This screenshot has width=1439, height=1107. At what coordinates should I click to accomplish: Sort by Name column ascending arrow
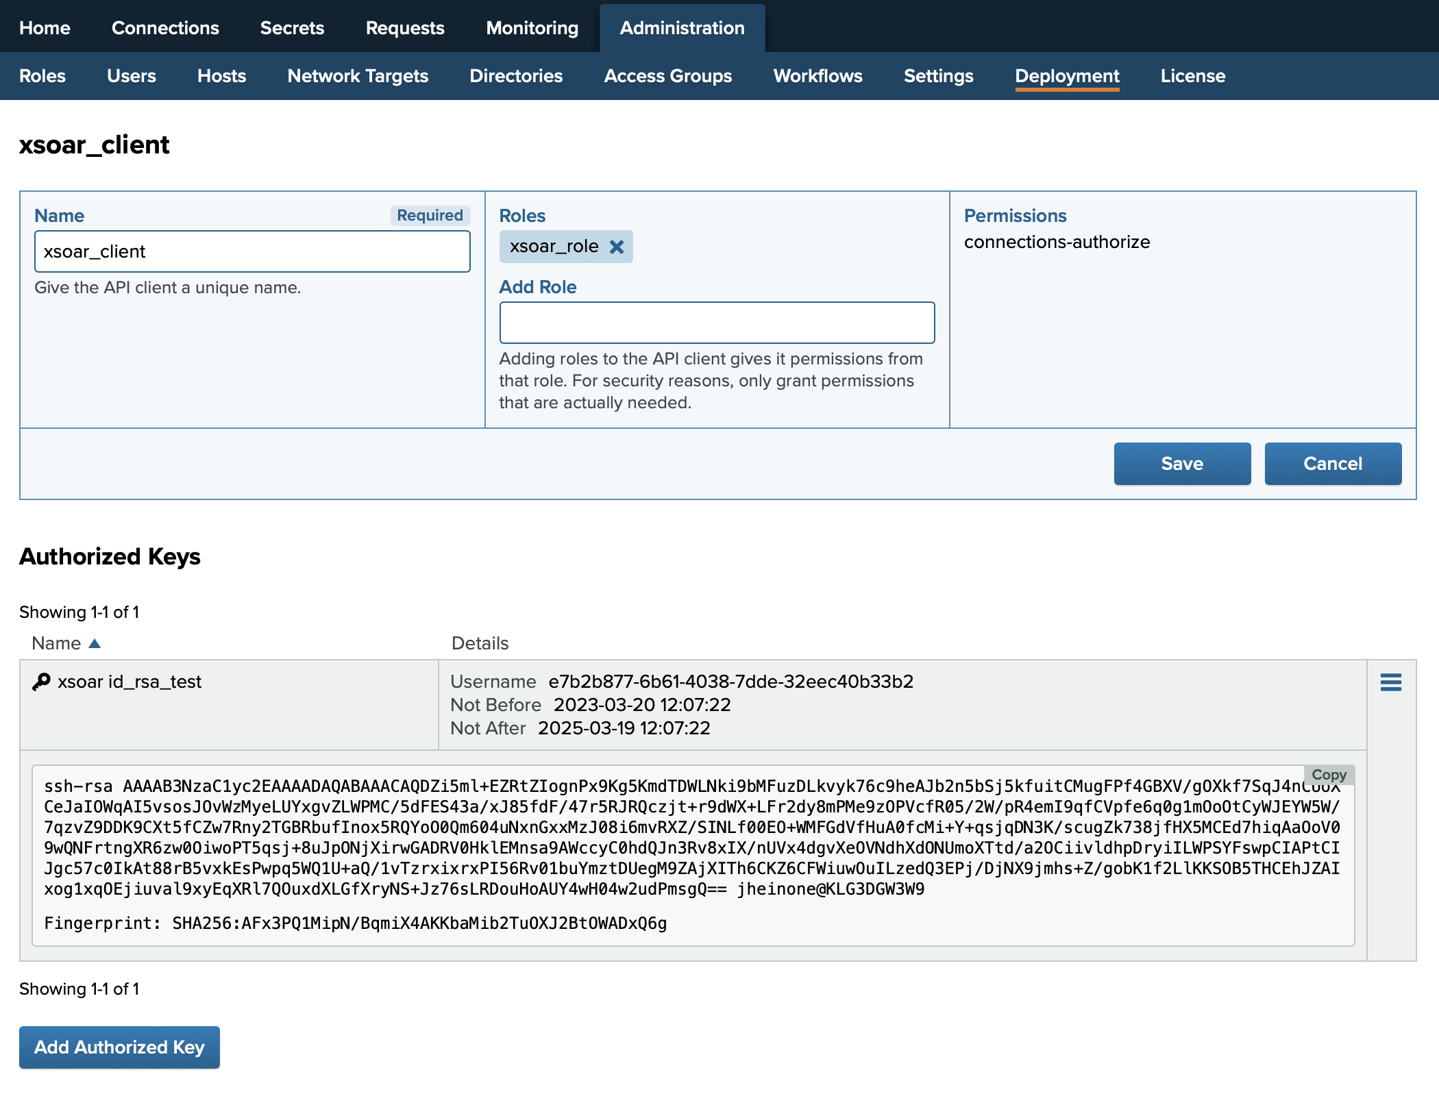[95, 643]
